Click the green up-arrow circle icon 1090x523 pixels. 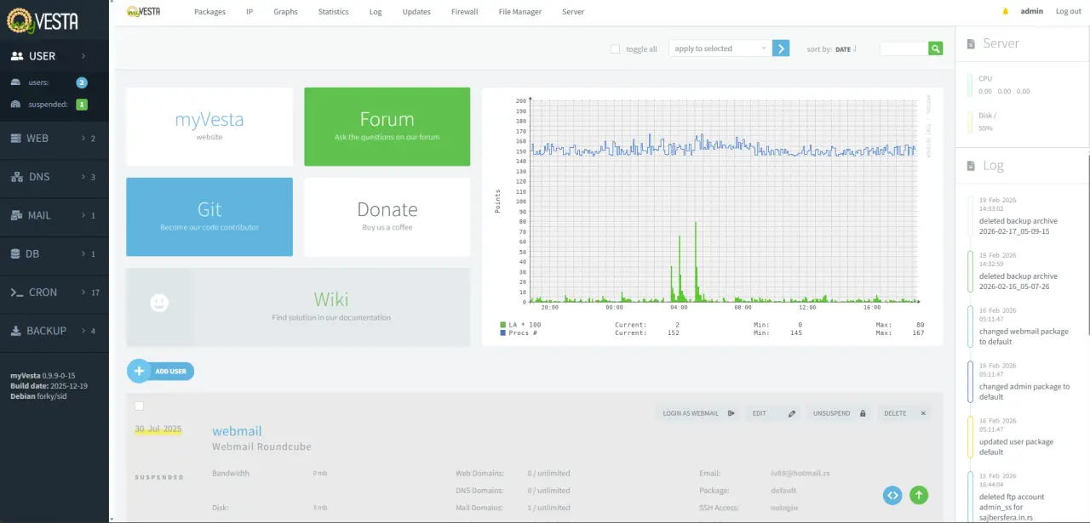coord(919,495)
